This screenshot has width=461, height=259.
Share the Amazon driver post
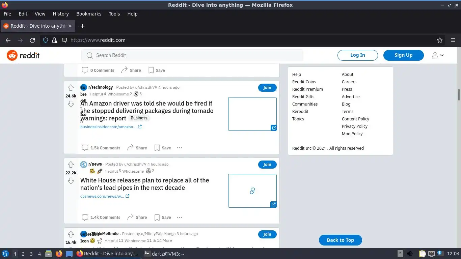click(x=137, y=148)
